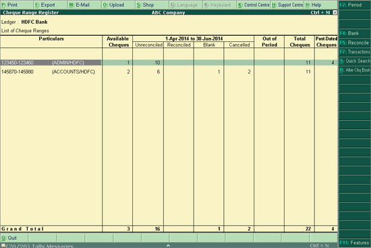Click the Tally Messages envelope icon
Image resolution: width=371 pixels, height=248 pixels.
tap(3, 245)
